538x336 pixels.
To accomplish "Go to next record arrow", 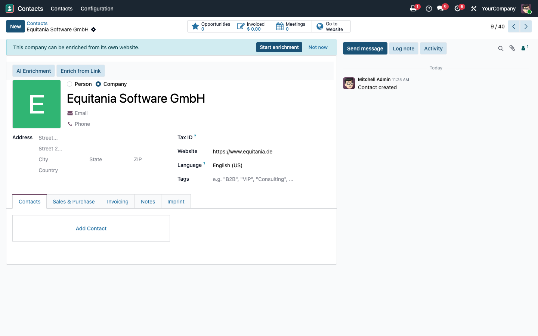I will (x=526, y=27).
